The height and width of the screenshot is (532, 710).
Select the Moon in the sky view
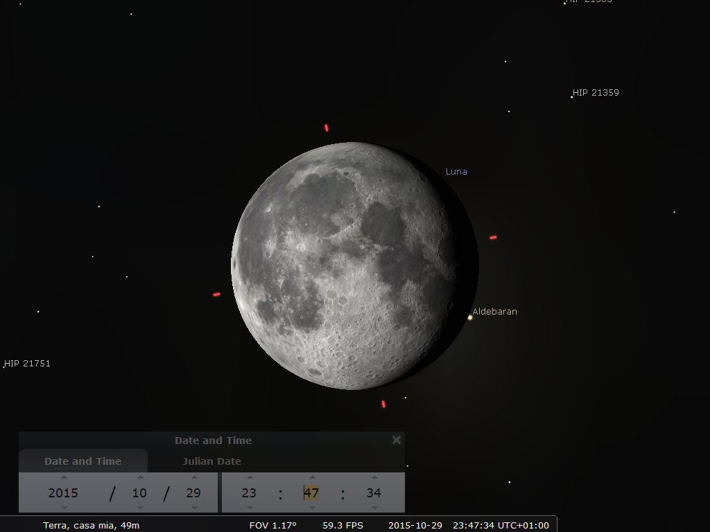click(x=354, y=266)
